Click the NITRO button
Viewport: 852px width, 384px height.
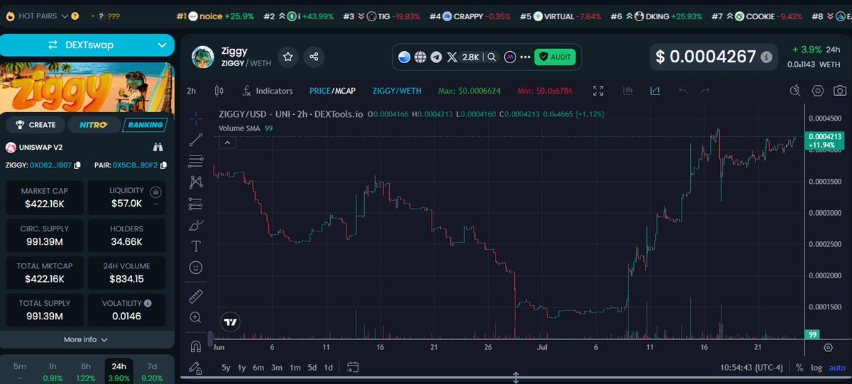pyautogui.click(x=94, y=125)
